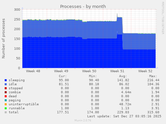Click idle current value 81.51
Image resolution: width=166 pixels, height=124 pixels.
64,84
